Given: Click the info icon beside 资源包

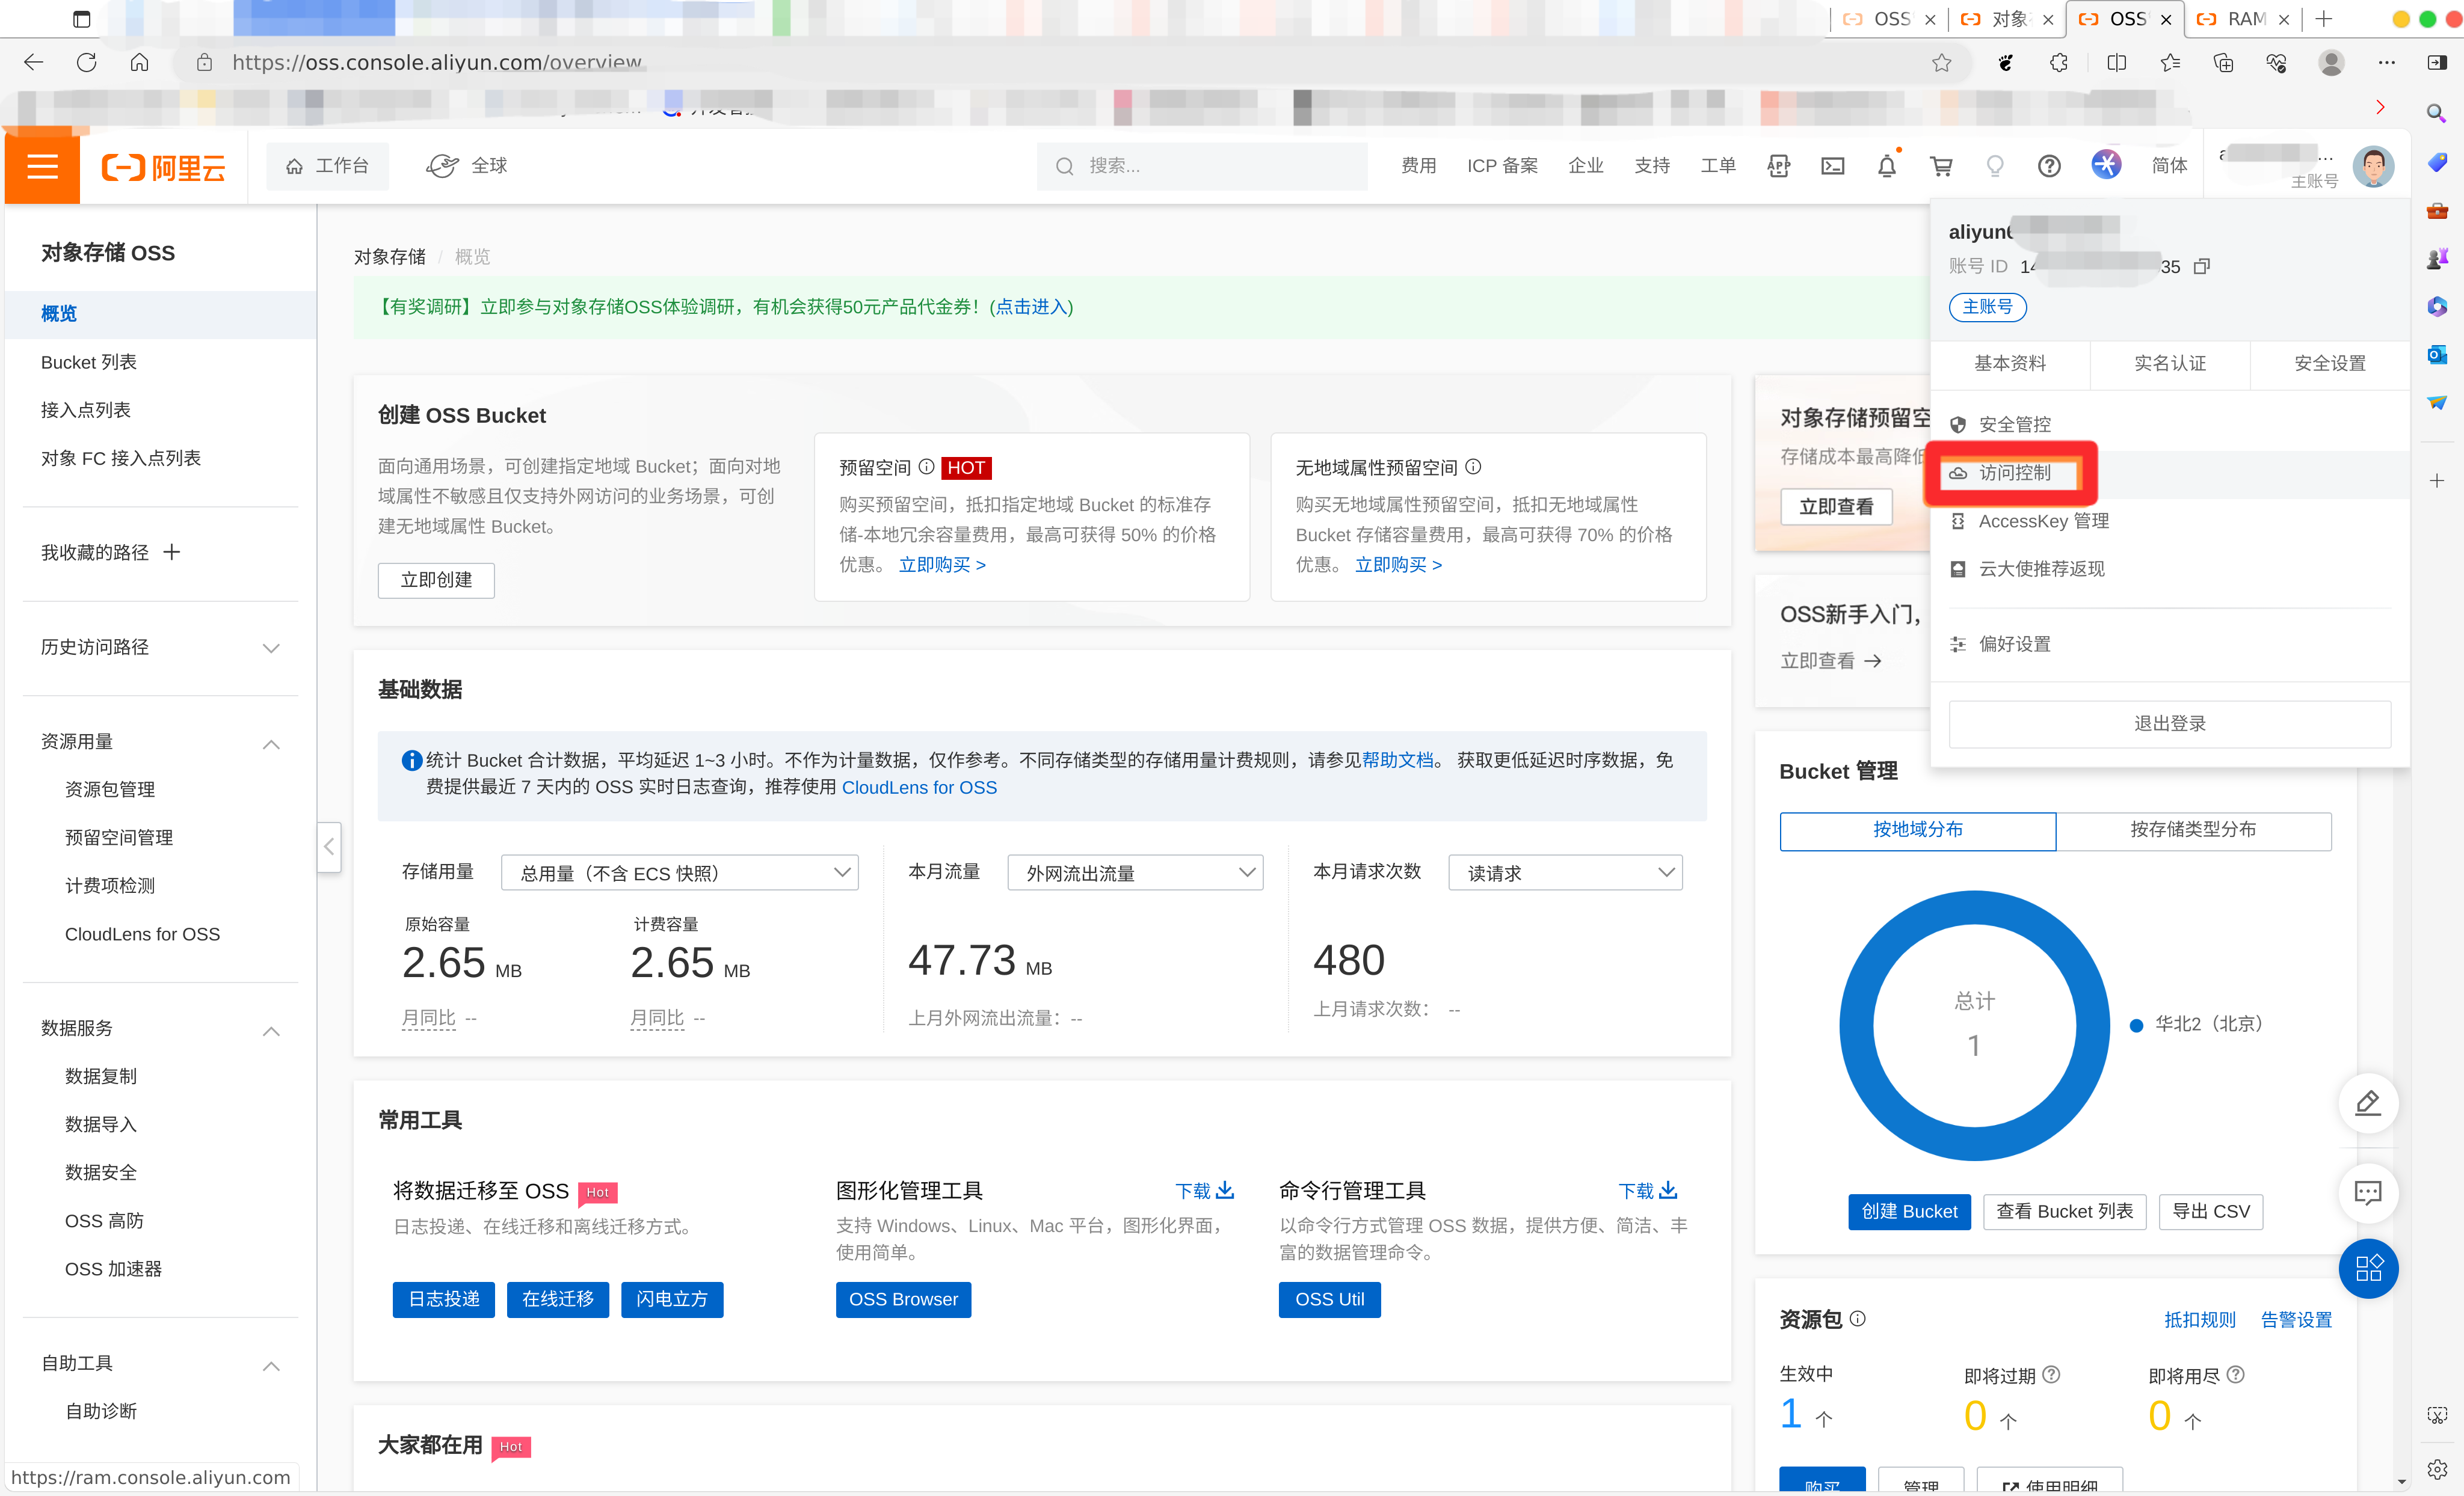Looking at the screenshot, I should pos(1857,1318).
